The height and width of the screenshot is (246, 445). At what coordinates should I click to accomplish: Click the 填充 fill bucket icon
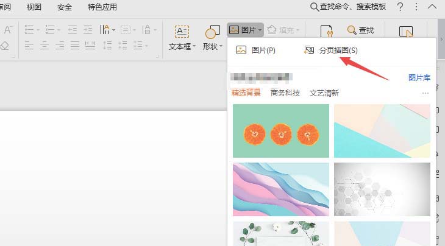tap(272, 29)
